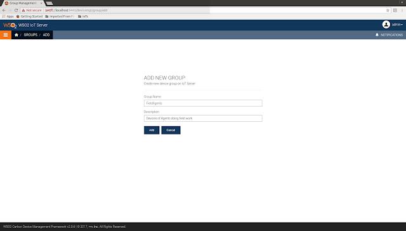406x231 pixels.
Task: Reload the page with refresh icon
Action: [x=16, y=10]
